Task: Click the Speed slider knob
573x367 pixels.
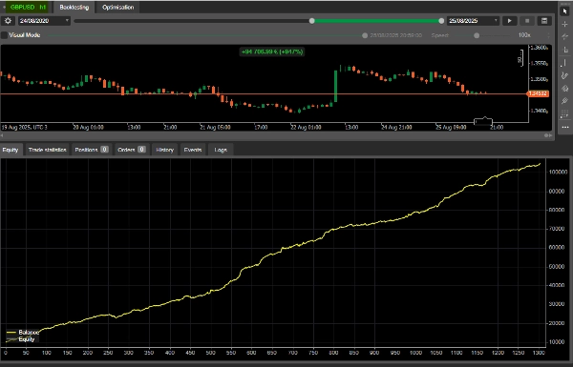Action: pos(477,35)
